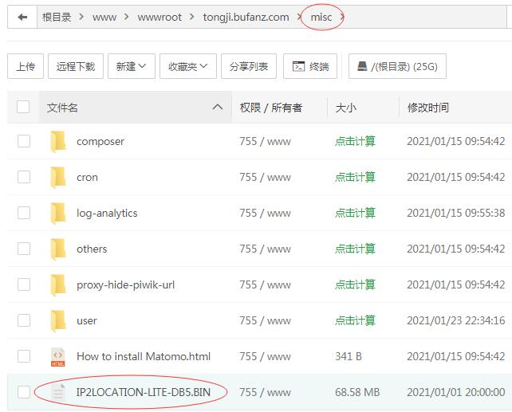Check the proxy-hide-piwik-url row checkbox
This screenshot has height=412, width=512.
click(x=24, y=284)
